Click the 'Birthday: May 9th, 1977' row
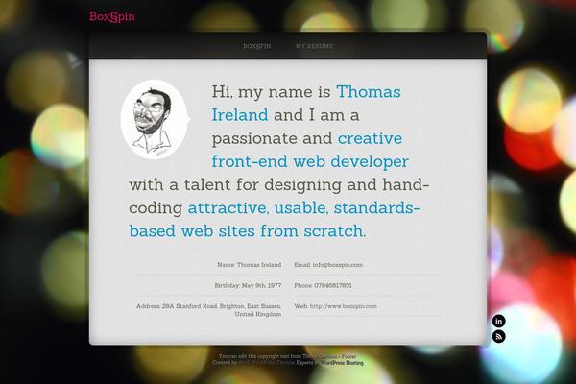 pos(248,285)
